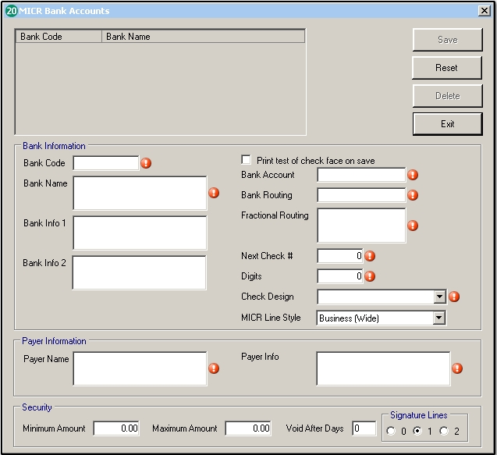Click the error icon beside Payer Name
Image resolution: width=497 pixels, height=455 pixels.
[x=214, y=368]
